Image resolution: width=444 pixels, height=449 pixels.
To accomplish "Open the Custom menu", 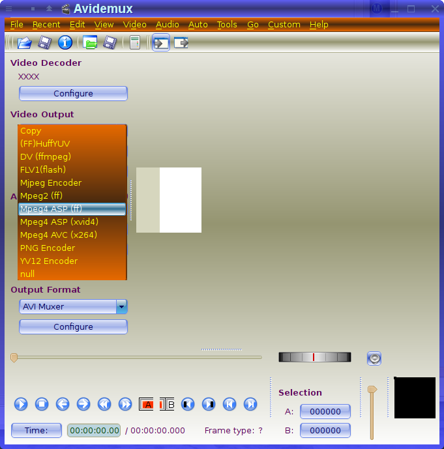I will 284,25.
